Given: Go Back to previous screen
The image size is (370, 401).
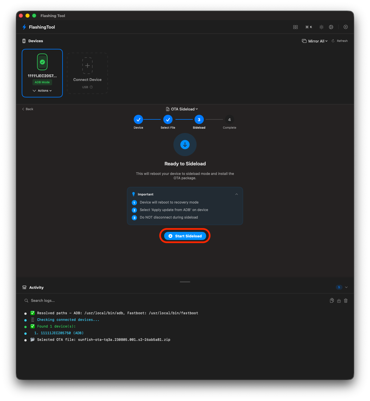Looking at the screenshot, I should (x=28, y=109).
